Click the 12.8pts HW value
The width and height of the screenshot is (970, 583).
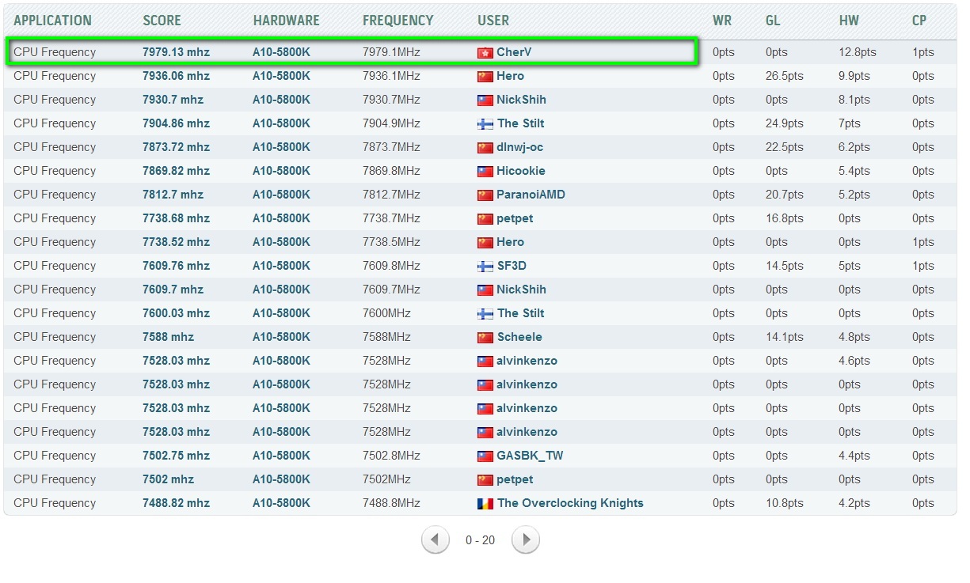858,52
